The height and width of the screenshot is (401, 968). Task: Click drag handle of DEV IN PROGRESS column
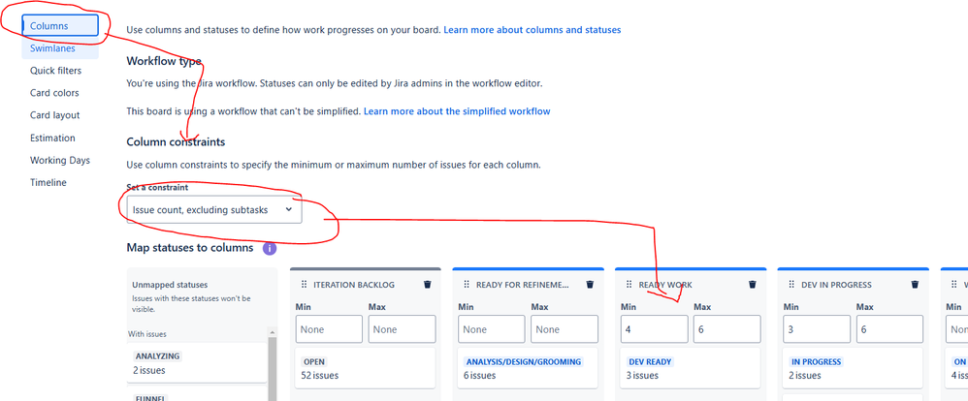point(791,285)
